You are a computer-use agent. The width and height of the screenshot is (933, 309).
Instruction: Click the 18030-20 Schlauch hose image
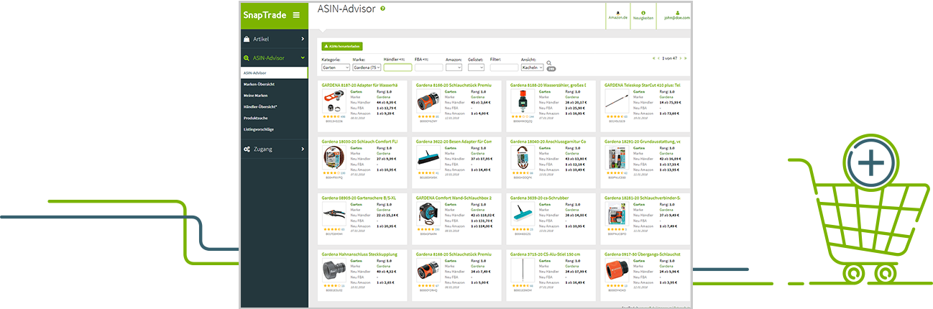click(334, 157)
